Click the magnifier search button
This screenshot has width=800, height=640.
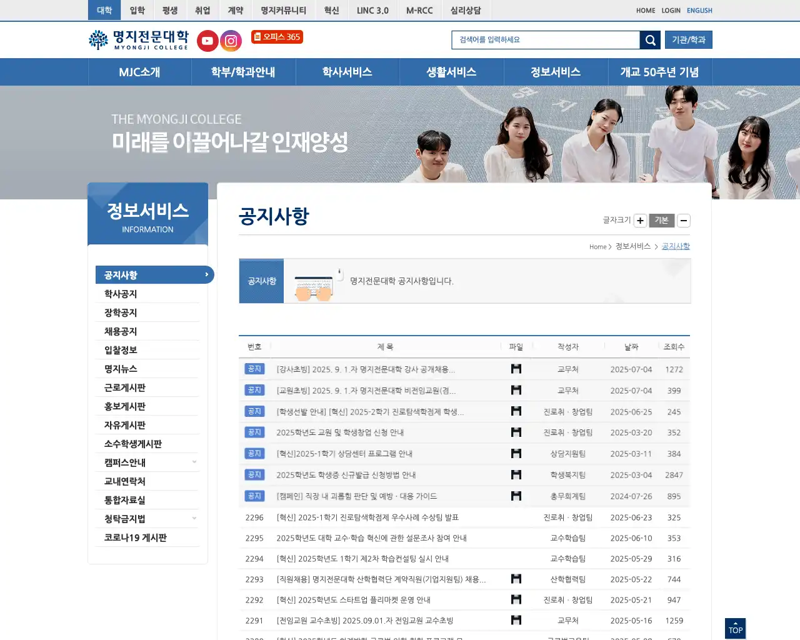[x=650, y=40]
